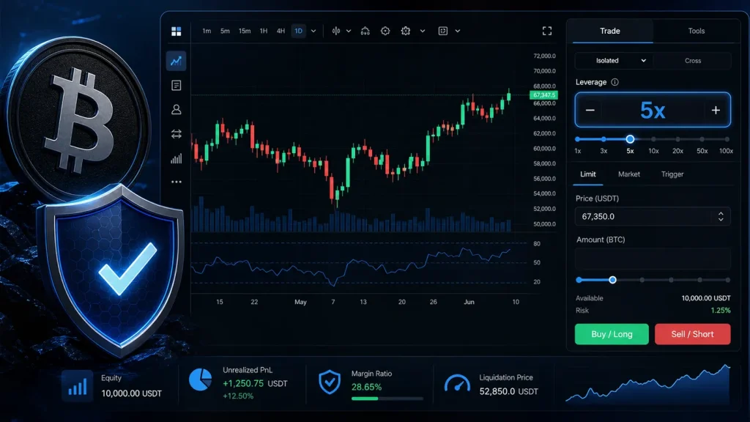Increase leverage with the plus button
This screenshot has width=750, height=422.
716,111
